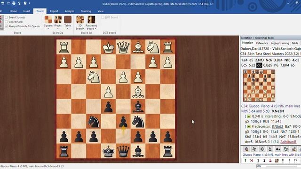Viewport: 301px width, 169px height.
Task: Click the red X delete annotation symbol
Action: (252, 161)
